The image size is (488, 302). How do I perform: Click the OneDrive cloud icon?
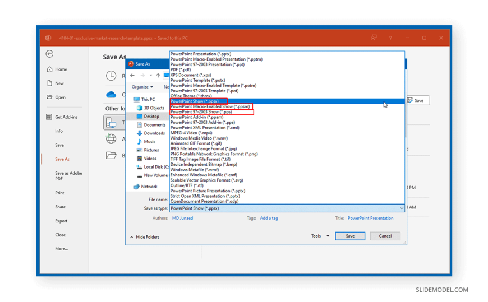tap(111, 94)
